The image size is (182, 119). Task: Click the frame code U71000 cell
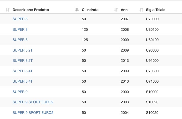pyautogui.click(x=152, y=81)
